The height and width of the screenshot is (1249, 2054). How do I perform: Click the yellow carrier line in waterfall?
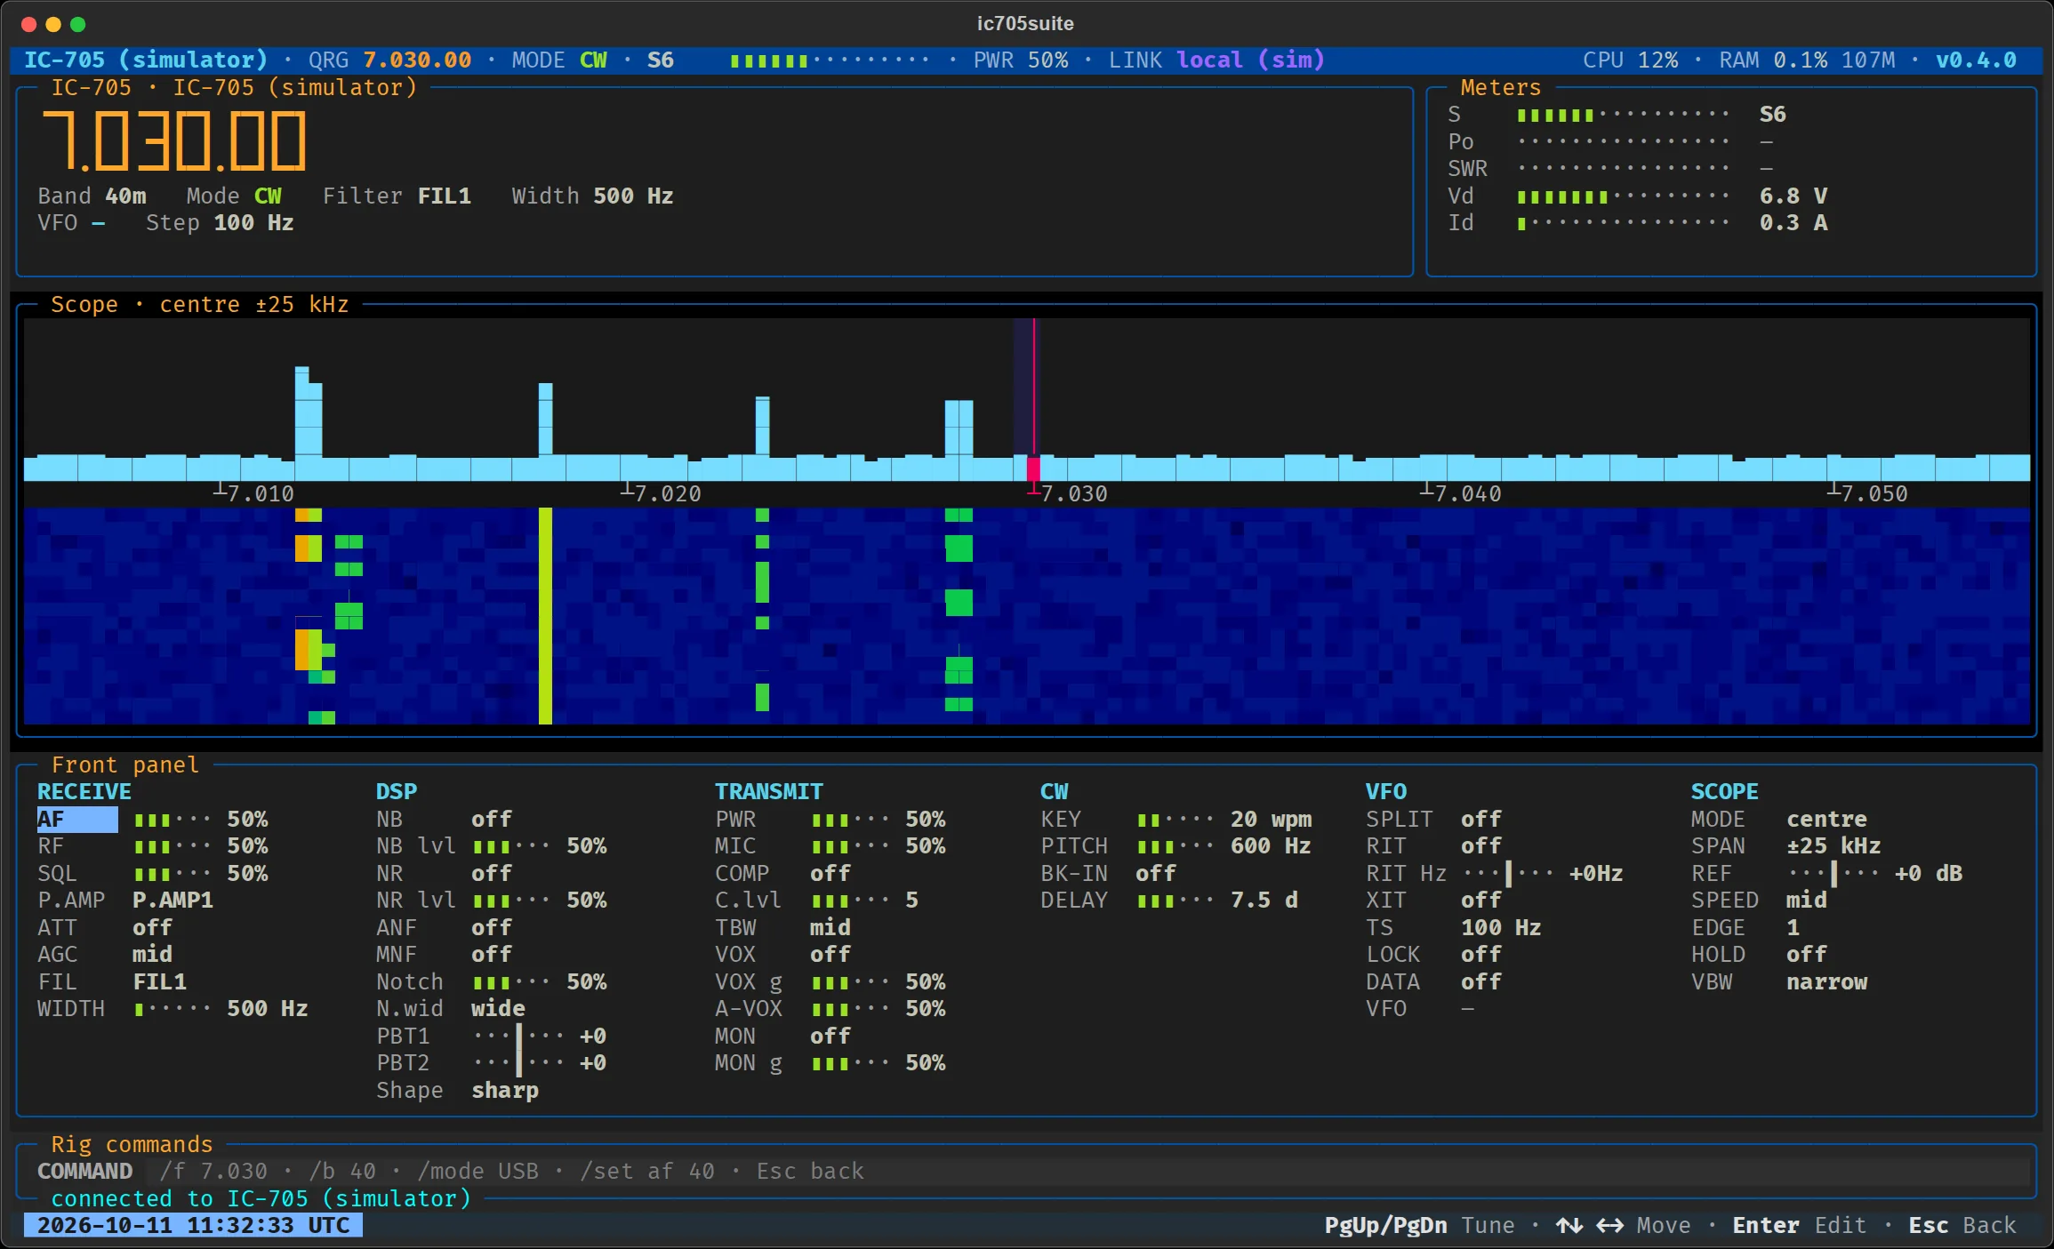point(545,615)
